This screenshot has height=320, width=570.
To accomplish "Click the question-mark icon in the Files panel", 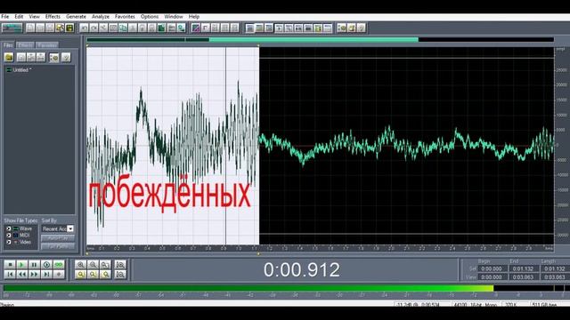I will pos(66,57).
